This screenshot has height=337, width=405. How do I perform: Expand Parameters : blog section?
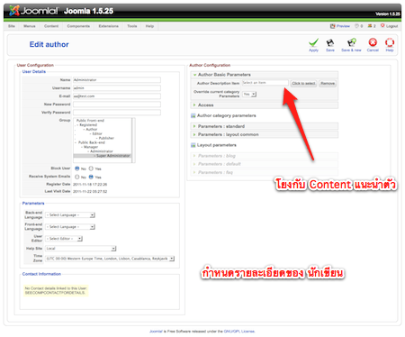click(x=264, y=156)
